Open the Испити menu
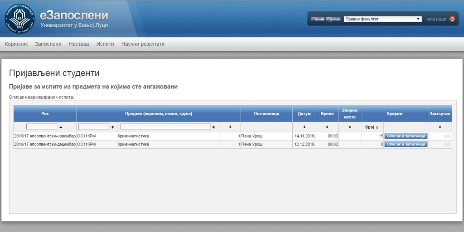The width and height of the screenshot is (464, 232). [105, 44]
